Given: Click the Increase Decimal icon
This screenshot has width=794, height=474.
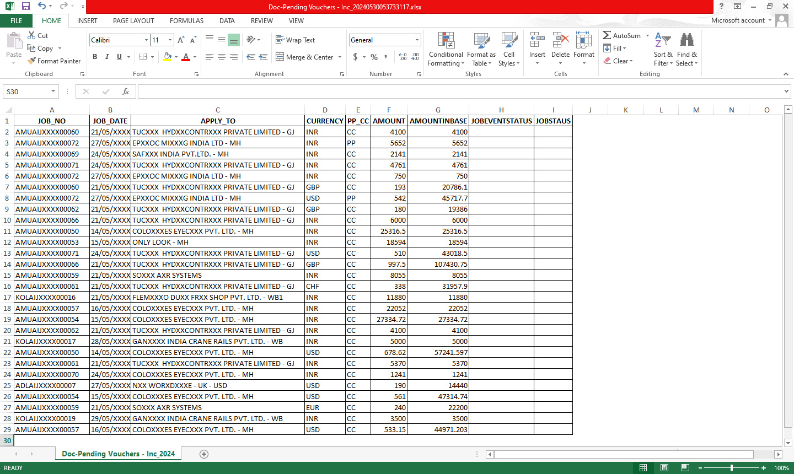Looking at the screenshot, I should [403, 57].
